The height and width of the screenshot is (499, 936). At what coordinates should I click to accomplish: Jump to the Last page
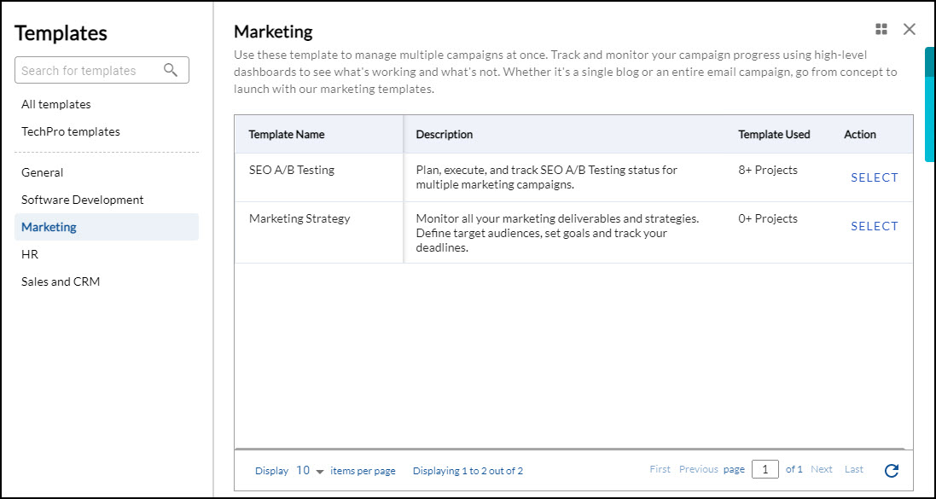point(853,469)
